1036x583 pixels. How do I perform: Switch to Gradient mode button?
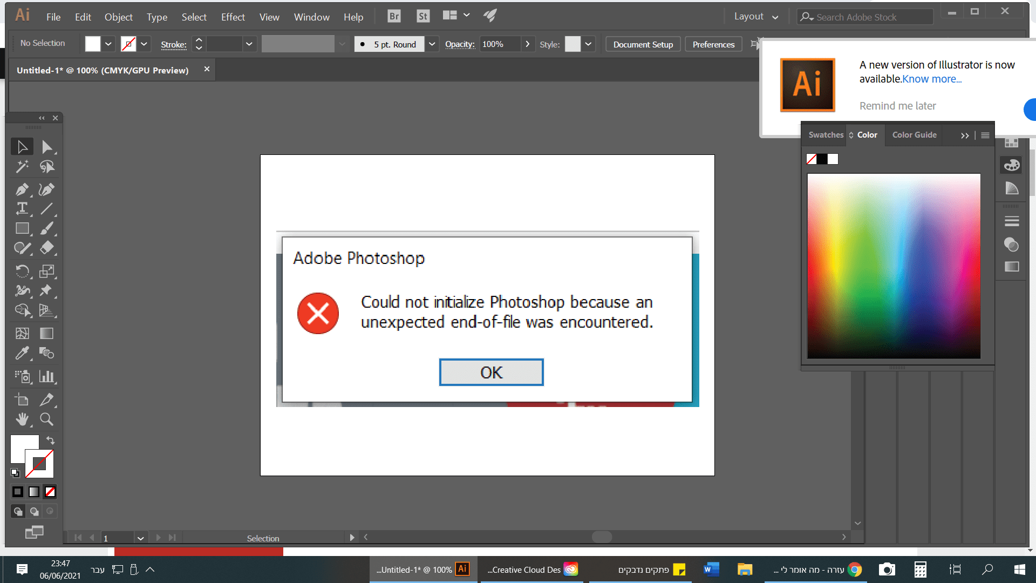(x=34, y=492)
